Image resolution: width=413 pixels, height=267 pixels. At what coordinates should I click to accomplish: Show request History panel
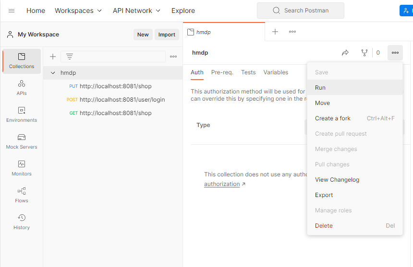(22, 221)
